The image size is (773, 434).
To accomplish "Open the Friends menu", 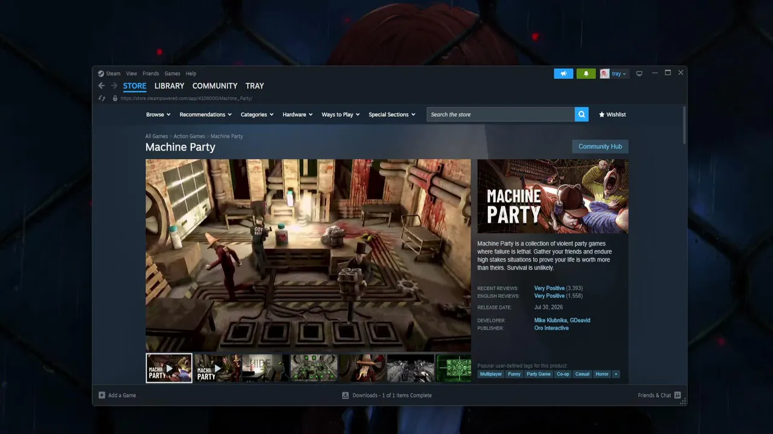I will [151, 74].
